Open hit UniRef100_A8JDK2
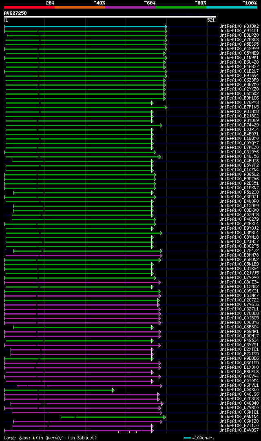 click(239, 27)
